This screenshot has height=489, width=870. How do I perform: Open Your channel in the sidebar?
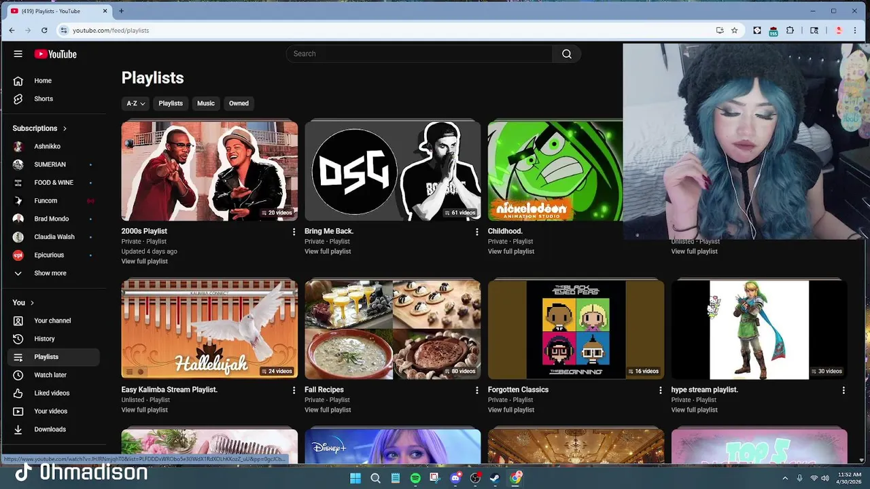pyautogui.click(x=52, y=321)
